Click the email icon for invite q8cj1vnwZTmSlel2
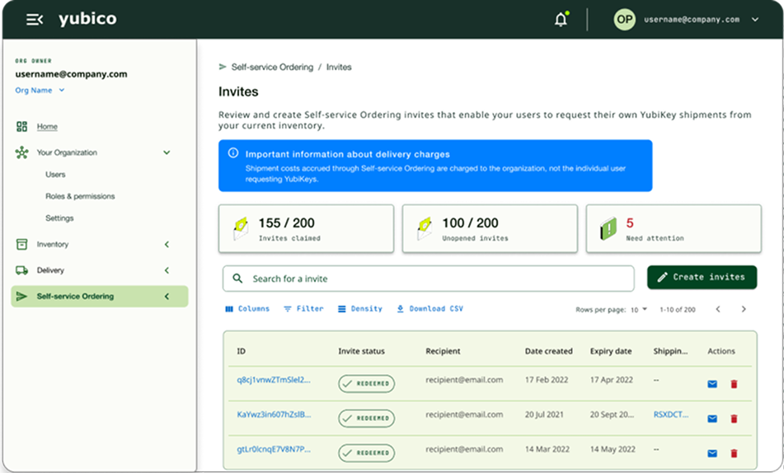This screenshot has height=473, width=784. (712, 384)
